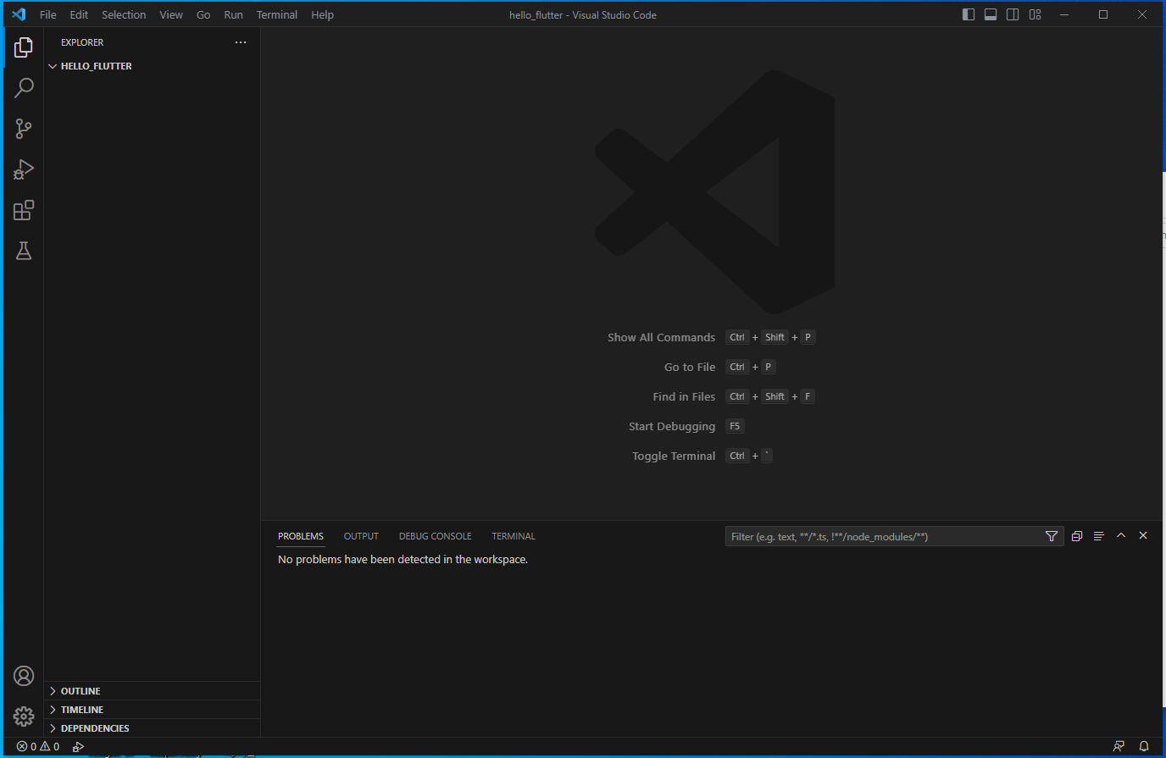Open the Edit menu
1166x758 pixels.
pyautogui.click(x=79, y=14)
